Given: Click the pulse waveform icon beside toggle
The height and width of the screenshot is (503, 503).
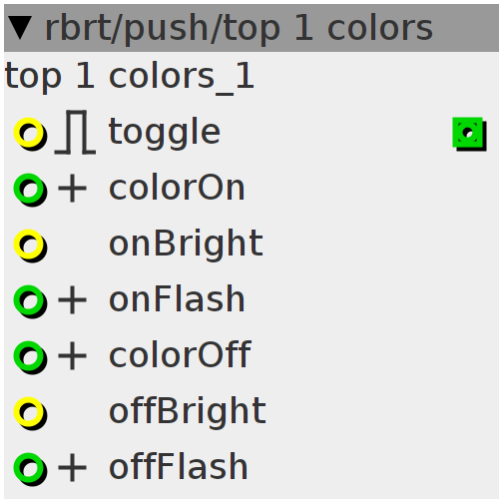Looking at the screenshot, I should tap(75, 133).
